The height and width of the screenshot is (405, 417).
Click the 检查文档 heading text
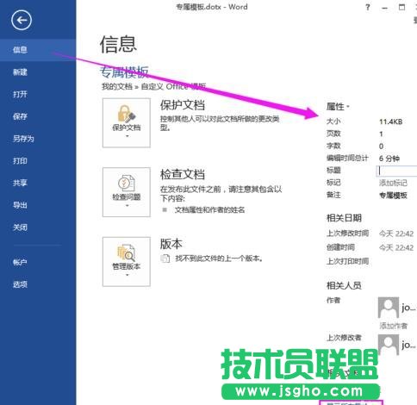point(183,174)
